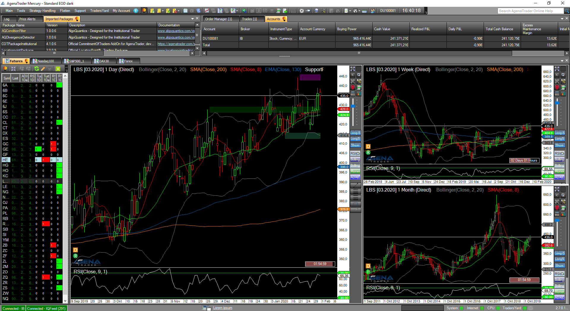The width and height of the screenshot is (570, 311).
Task: Open mail filter dropdown arrow in toolbar
Action: click(x=359, y=11)
